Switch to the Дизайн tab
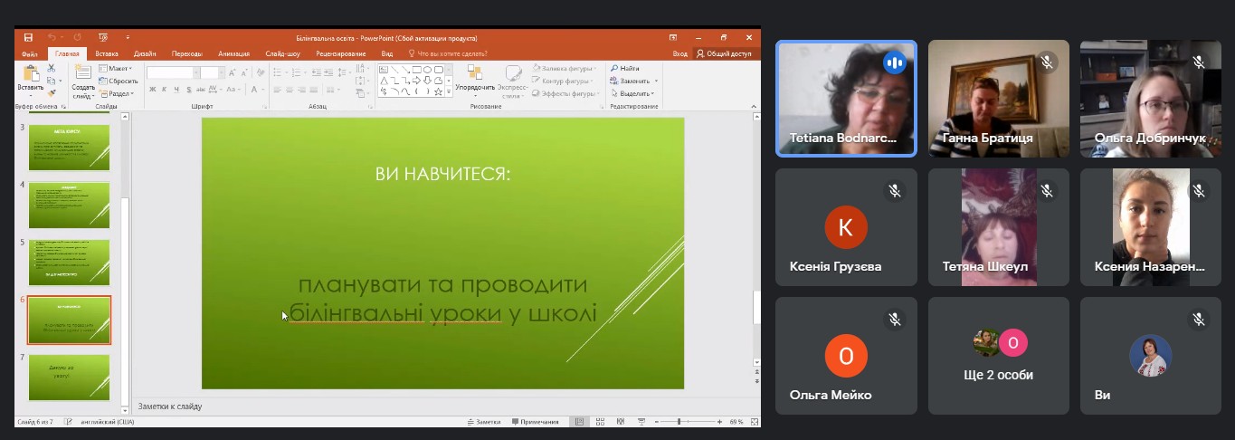1235x440 pixels. click(x=145, y=53)
